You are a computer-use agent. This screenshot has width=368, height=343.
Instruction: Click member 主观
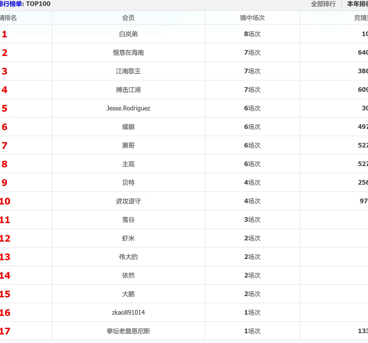128,164
